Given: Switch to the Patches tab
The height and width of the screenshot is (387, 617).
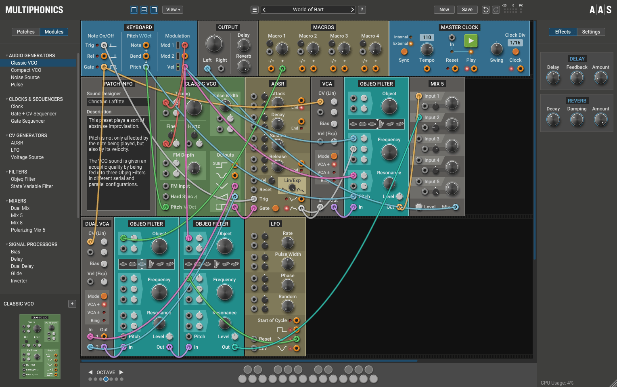Looking at the screenshot, I should pyautogui.click(x=26, y=32).
